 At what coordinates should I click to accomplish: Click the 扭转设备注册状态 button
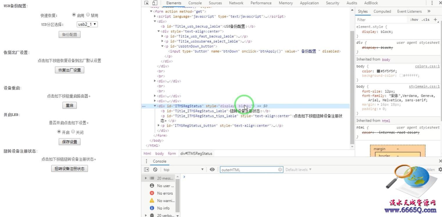69,168
